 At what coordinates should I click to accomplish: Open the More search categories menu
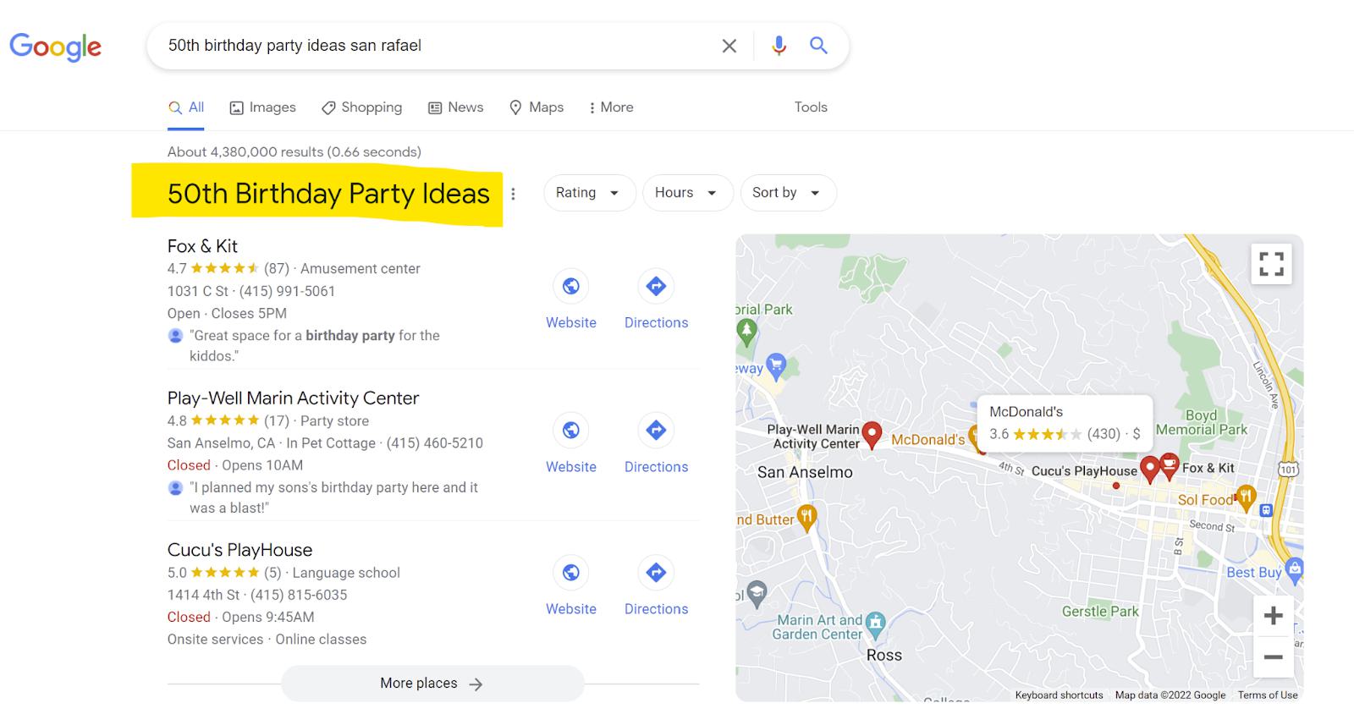(x=611, y=107)
